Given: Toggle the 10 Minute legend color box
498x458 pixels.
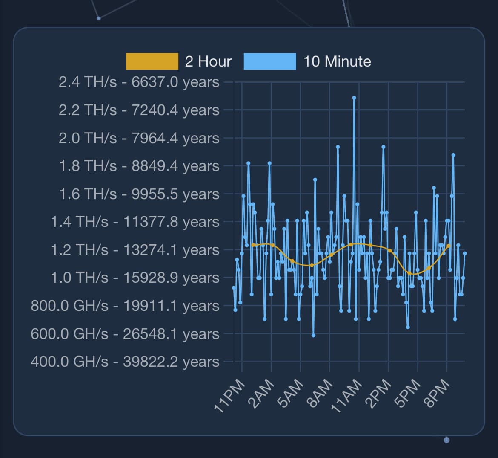Looking at the screenshot, I should coord(270,61).
